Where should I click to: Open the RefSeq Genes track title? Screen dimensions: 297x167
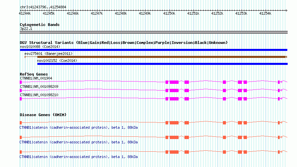pyautogui.click(x=34, y=74)
